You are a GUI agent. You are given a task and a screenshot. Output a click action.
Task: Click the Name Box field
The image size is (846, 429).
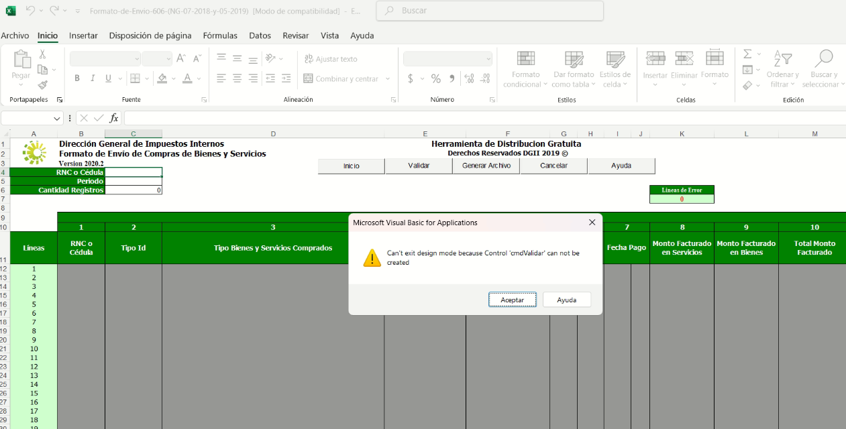(32, 118)
